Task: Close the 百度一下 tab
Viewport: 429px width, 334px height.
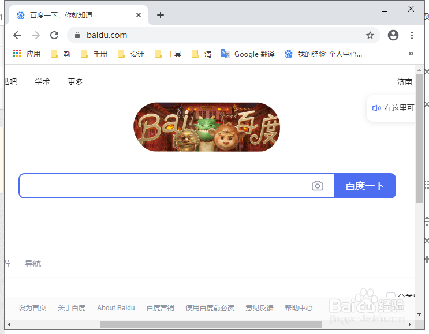Action: (x=139, y=15)
